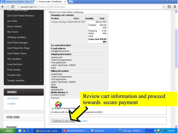Close the Review order tab
The image size is (178, 134).
[65, 1]
